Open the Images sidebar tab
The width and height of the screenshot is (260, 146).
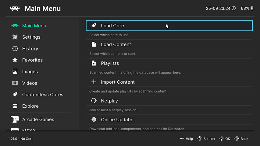coord(30,72)
